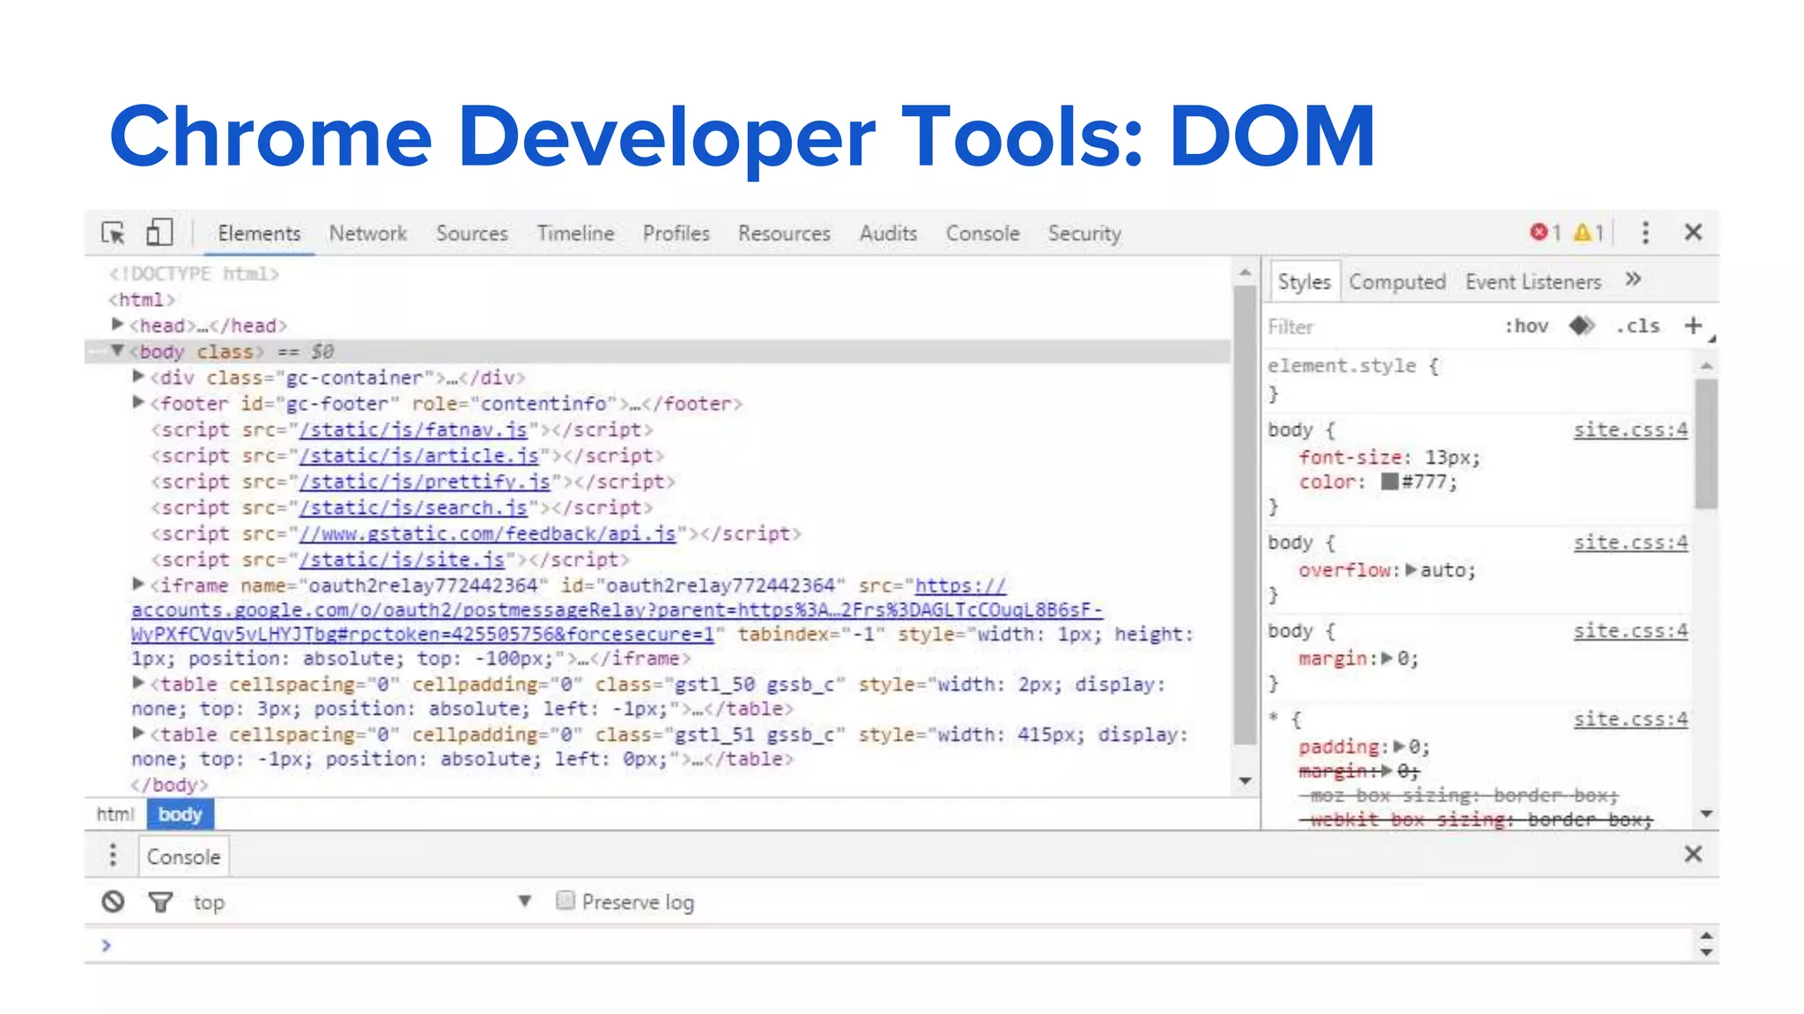Image resolution: width=1804 pixels, height=1014 pixels.
Task: Toggle the device toolbar icon
Action: tap(159, 232)
